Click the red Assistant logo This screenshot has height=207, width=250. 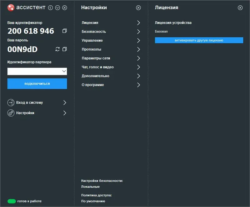pos(11,8)
